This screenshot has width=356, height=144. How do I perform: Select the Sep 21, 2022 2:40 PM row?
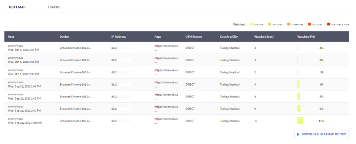(177, 109)
